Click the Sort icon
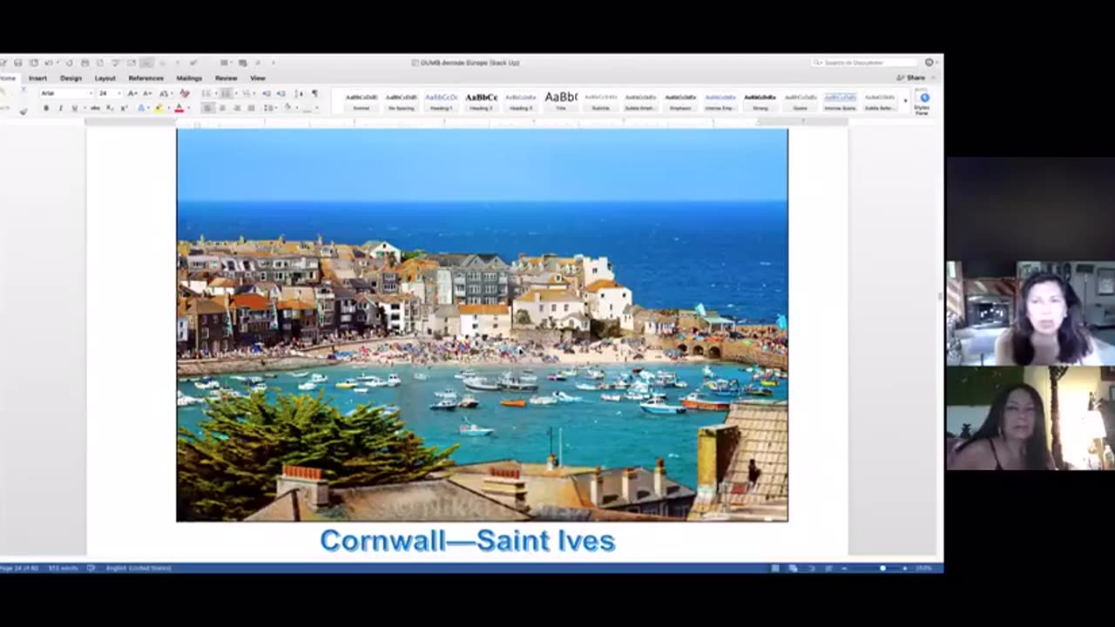Screen dimensions: 1115x627 [299, 93]
